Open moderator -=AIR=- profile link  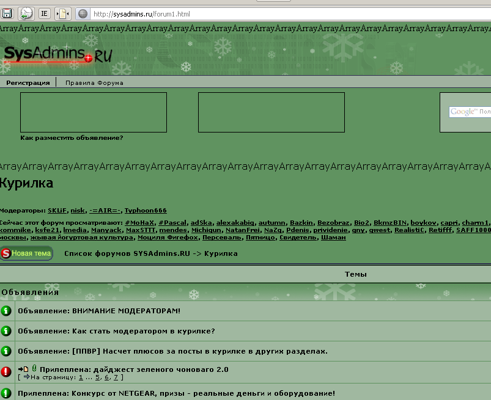coord(105,211)
